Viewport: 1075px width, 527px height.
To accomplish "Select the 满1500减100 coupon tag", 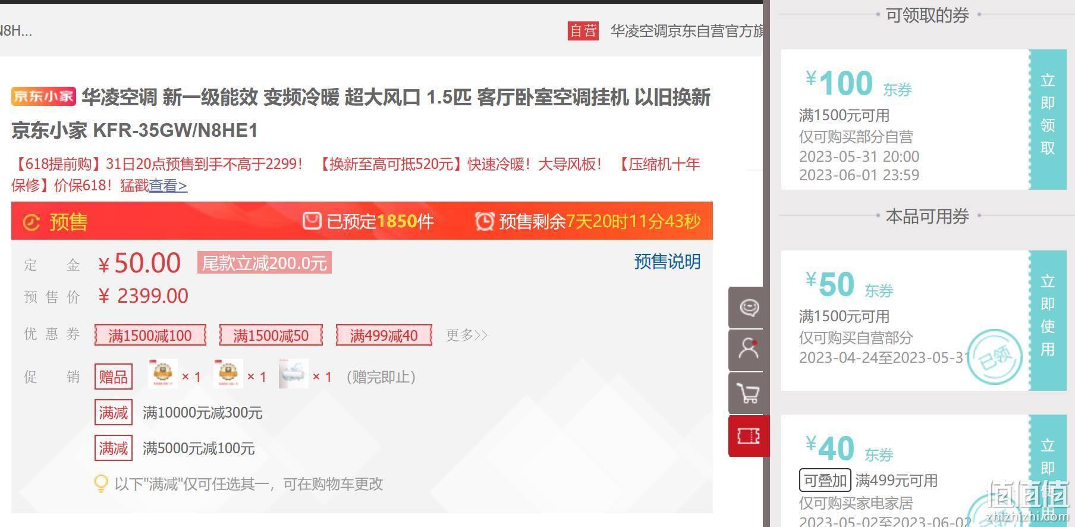I will tap(150, 335).
